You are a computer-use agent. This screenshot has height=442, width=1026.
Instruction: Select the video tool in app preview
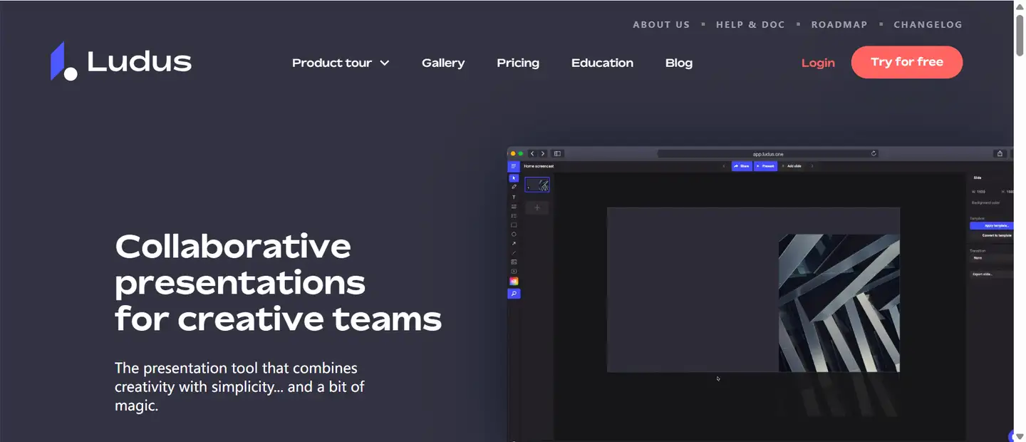point(514,271)
